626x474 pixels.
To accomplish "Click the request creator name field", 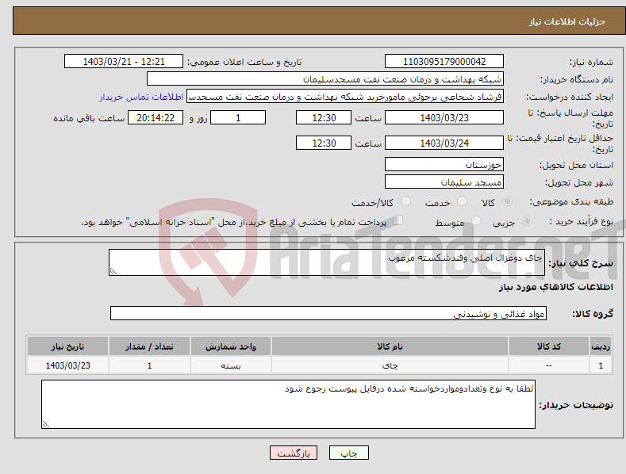I will click(345, 97).
